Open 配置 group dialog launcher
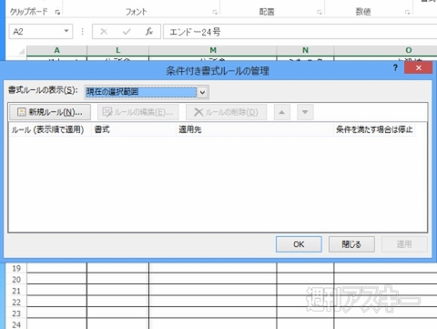The image size is (437, 329). coord(320,12)
